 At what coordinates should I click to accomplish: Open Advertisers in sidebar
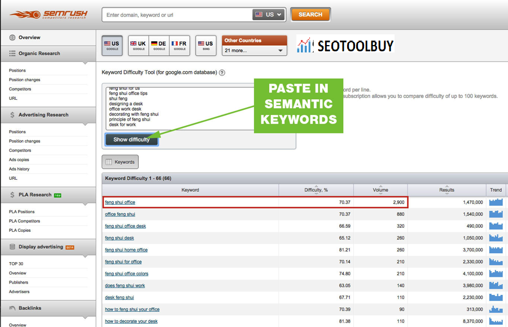pyautogui.click(x=19, y=291)
